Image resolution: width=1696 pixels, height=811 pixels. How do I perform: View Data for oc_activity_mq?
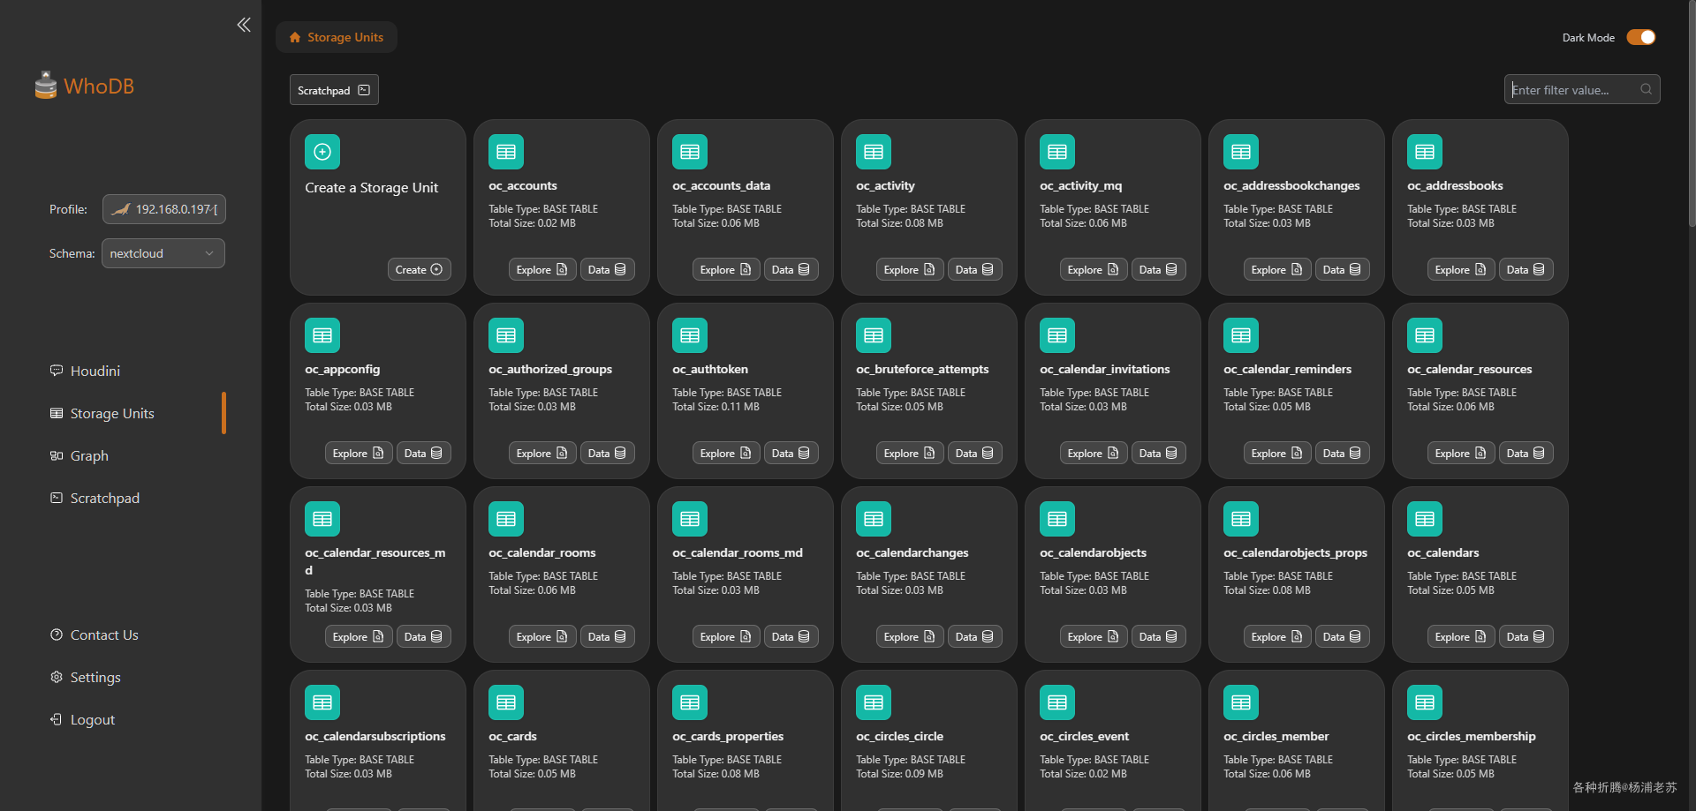pos(1159,270)
